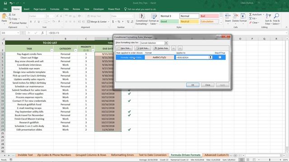
Task: Apply Percent Style format
Action: [119, 22]
